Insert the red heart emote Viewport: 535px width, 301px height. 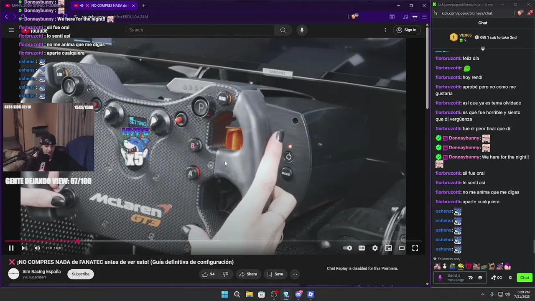coord(469,266)
